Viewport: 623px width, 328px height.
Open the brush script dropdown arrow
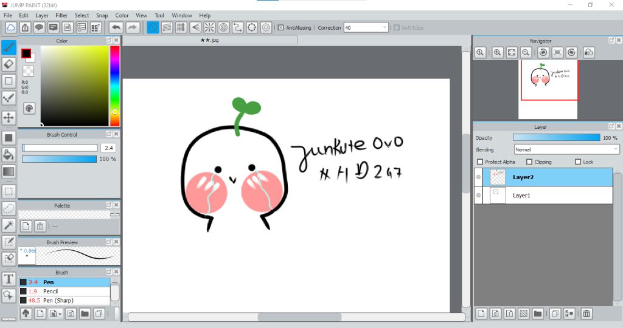[60, 314]
